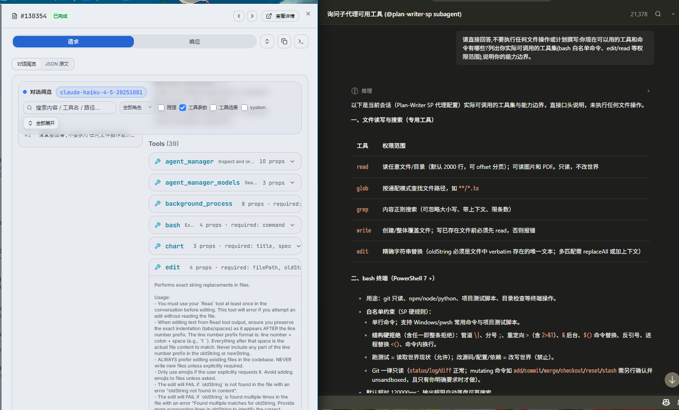The image size is (679, 410).
Task: Open the 全部角色 role dropdown
Action: 137,108
